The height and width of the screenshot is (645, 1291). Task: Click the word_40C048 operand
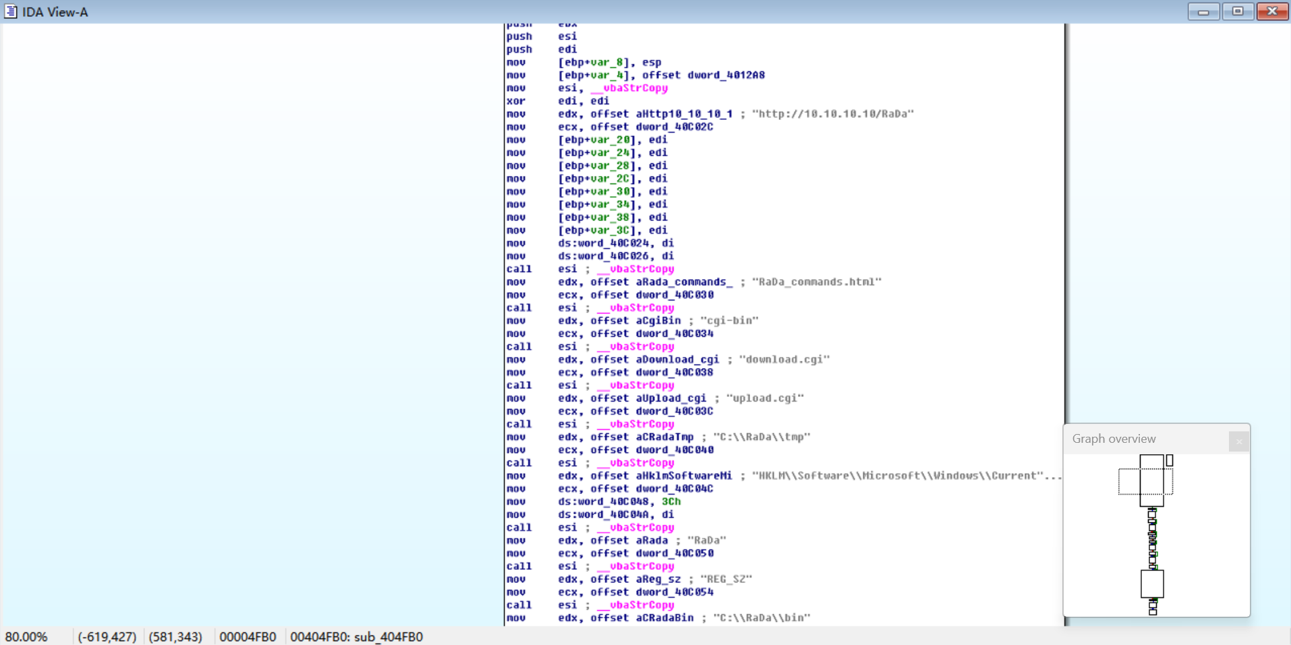(x=613, y=501)
